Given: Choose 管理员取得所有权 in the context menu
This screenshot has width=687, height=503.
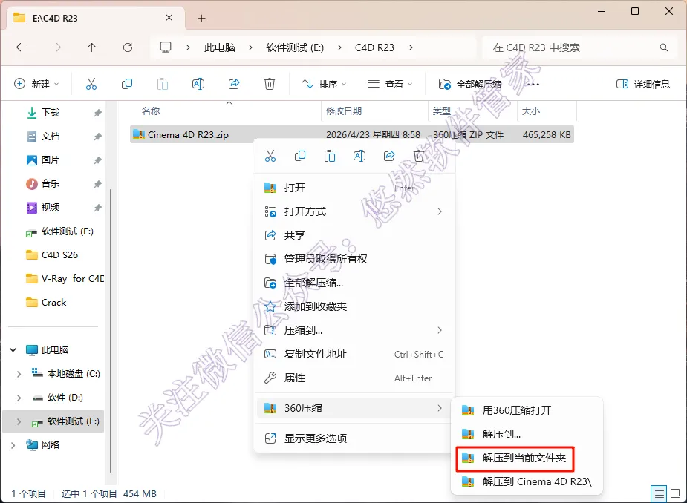Looking at the screenshot, I should click(x=354, y=259).
